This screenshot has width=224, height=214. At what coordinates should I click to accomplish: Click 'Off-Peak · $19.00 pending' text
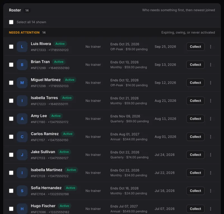pyautogui.click(x=129, y=49)
